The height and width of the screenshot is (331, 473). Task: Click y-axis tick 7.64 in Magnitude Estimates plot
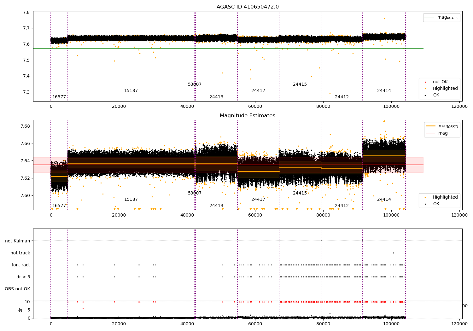25,161
